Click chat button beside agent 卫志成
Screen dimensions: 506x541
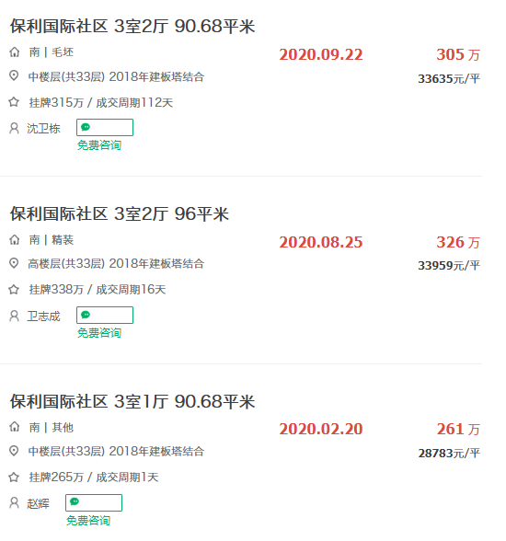(105, 315)
